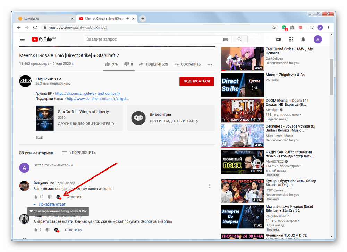Open the vk.com/zhigulevsk_and_company link
Screen dimensions: 347x252
coord(87,93)
